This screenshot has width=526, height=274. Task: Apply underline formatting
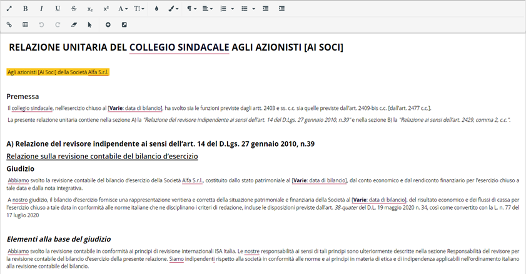pyautogui.click(x=58, y=9)
